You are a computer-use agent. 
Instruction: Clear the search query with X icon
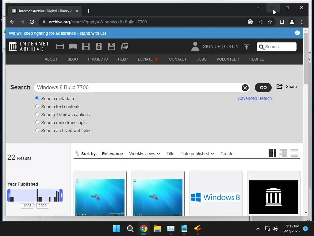245,88
